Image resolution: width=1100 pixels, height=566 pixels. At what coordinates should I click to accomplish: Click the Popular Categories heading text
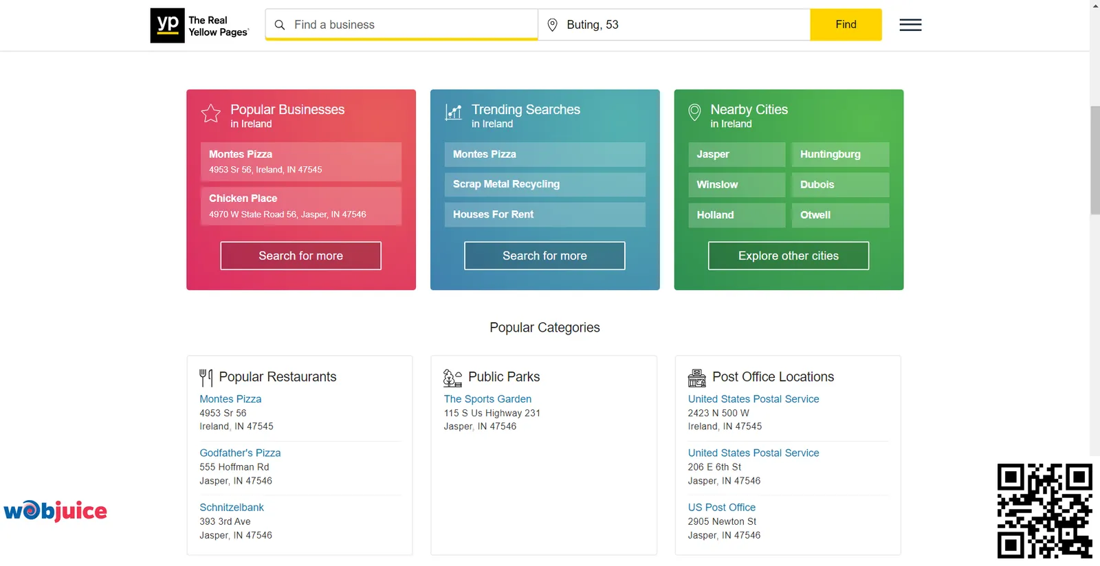[x=544, y=328]
